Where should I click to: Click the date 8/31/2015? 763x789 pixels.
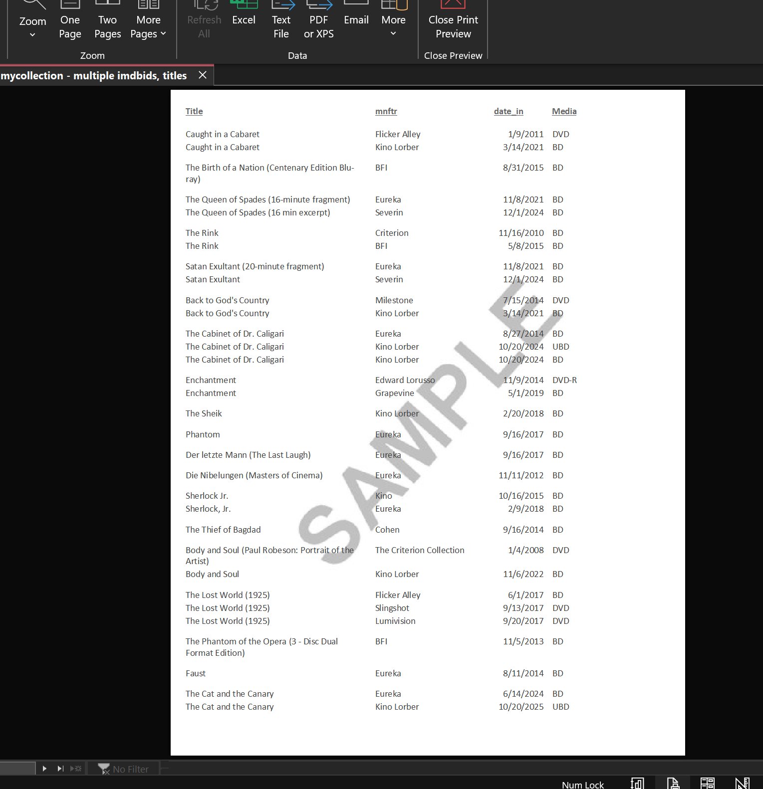523,168
